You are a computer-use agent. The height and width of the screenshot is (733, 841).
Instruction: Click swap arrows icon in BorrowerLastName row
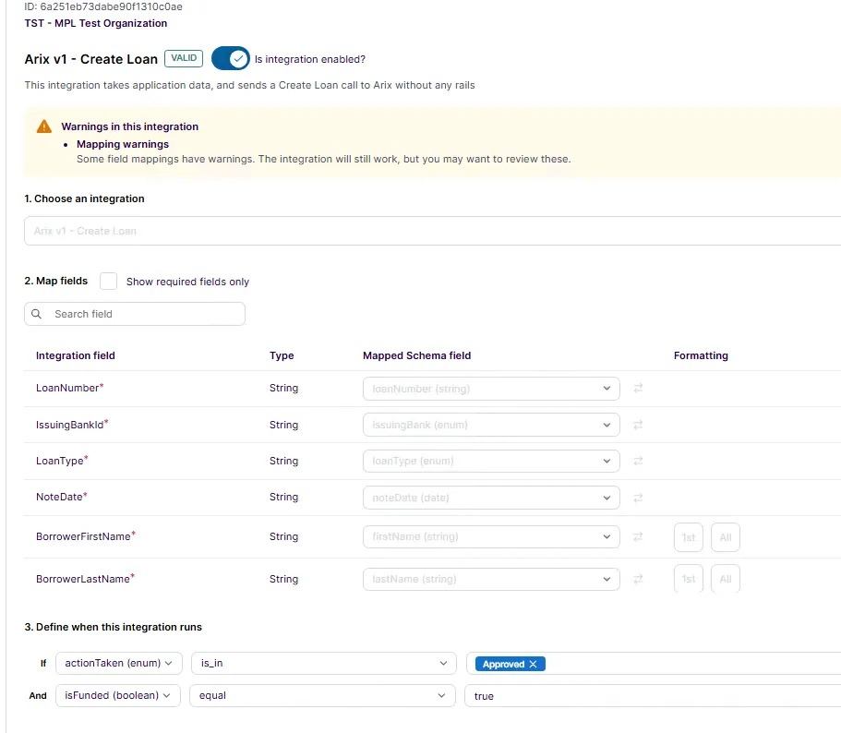click(x=638, y=579)
